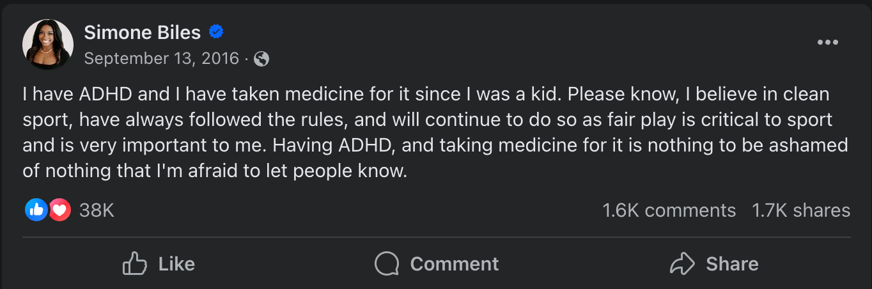
Task: Click the speech bubble comment icon
Action: pos(387,263)
